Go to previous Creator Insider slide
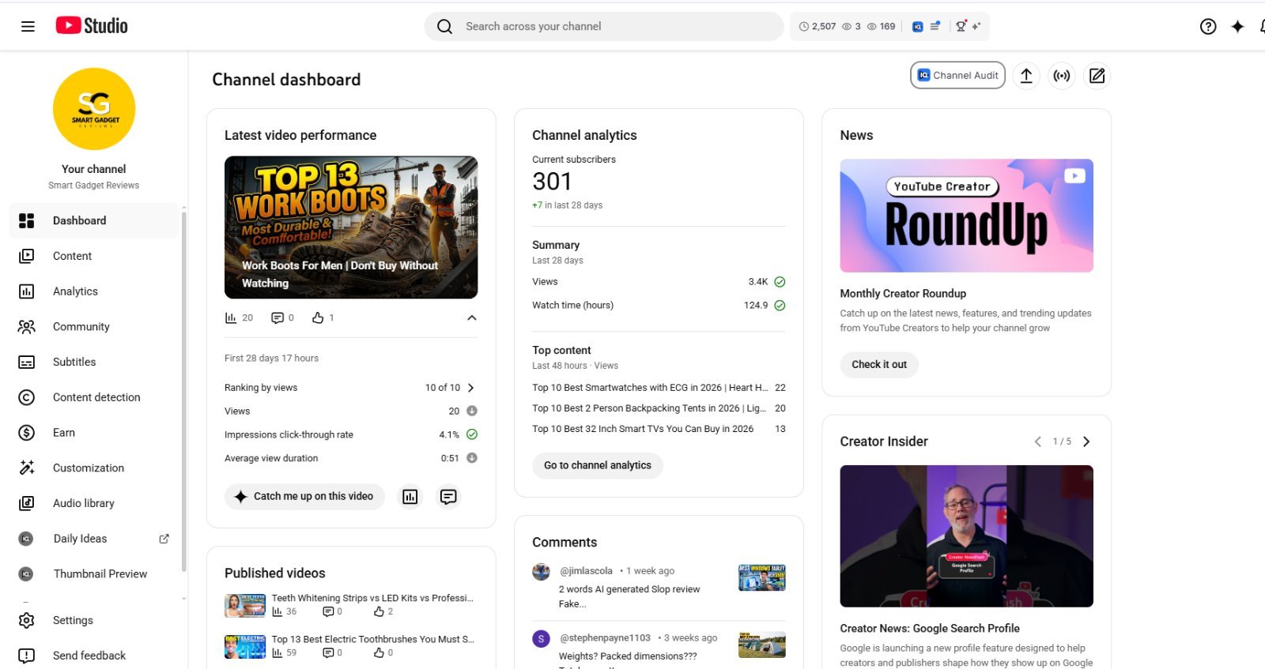The height and width of the screenshot is (669, 1265). pyautogui.click(x=1037, y=442)
